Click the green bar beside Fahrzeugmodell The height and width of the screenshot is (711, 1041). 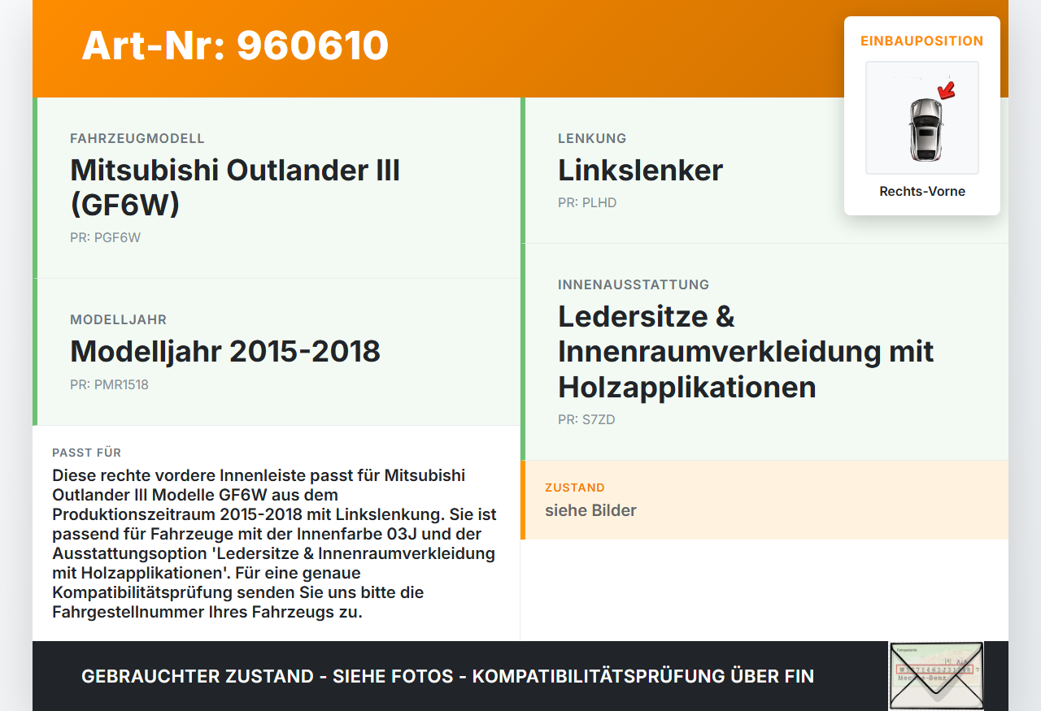pos(34,185)
